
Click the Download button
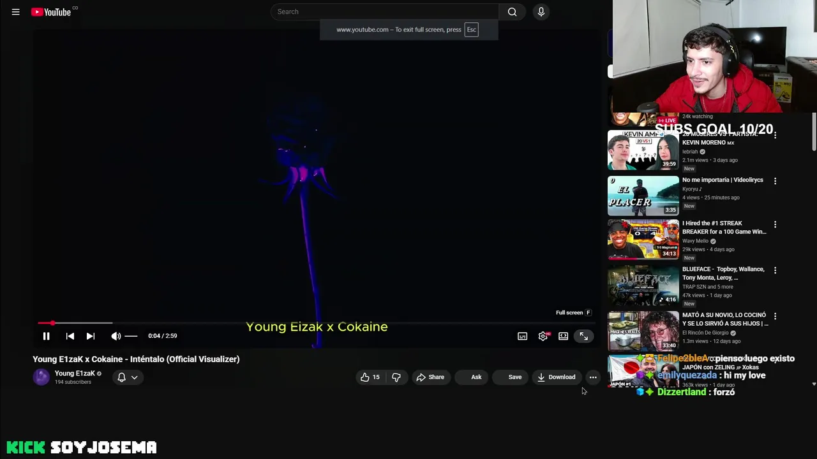click(x=556, y=377)
